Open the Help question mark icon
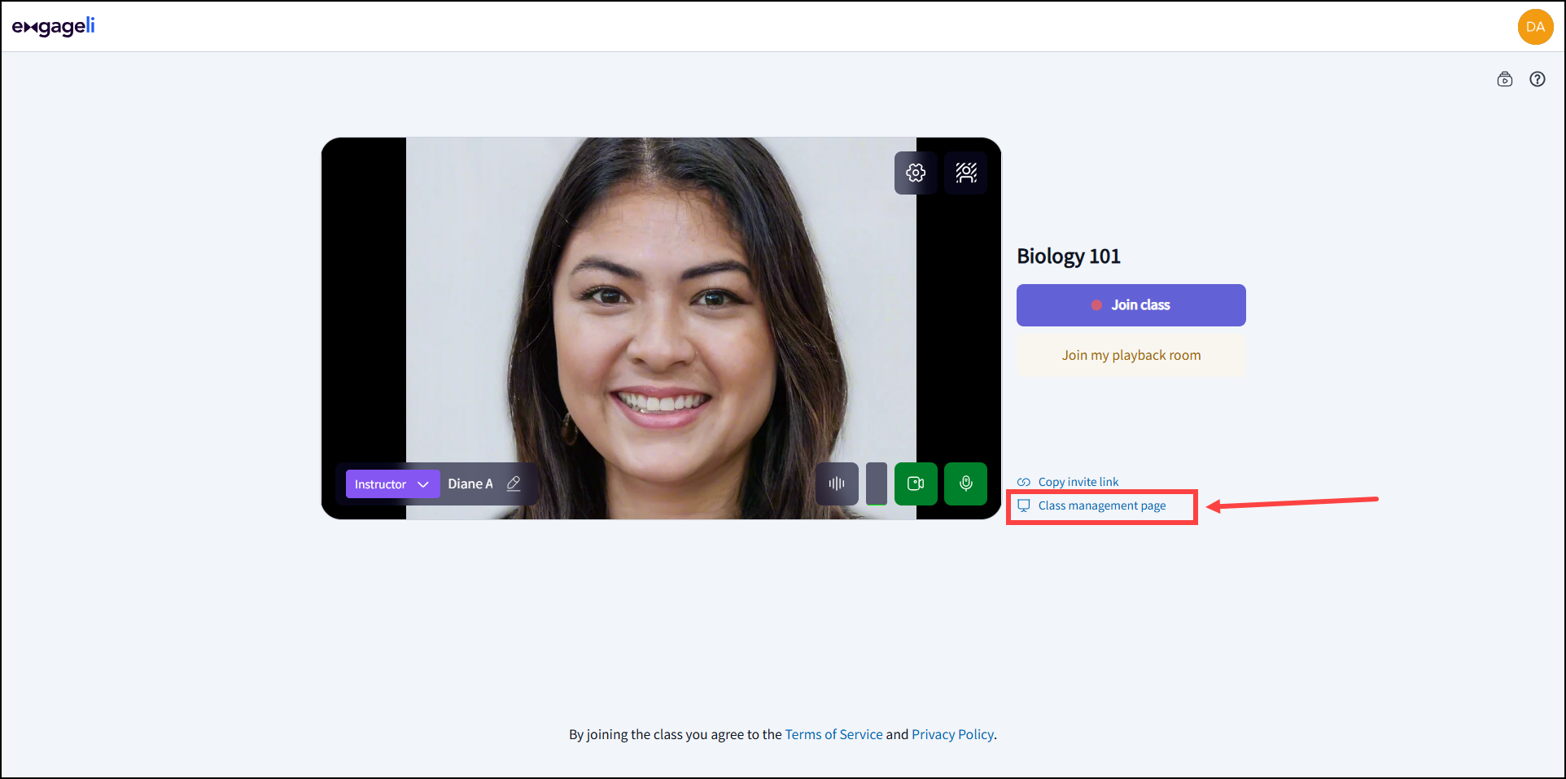1566x779 pixels. (1538, 79)
